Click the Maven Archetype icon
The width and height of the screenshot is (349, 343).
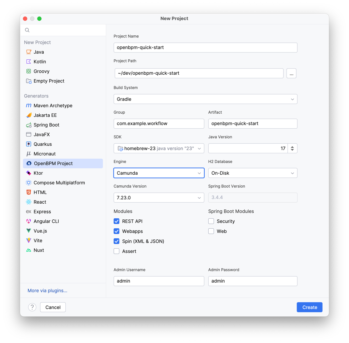29,105
